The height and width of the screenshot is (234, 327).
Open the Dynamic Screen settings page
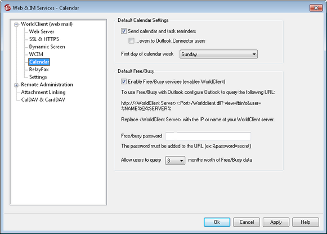click(47, 47)
